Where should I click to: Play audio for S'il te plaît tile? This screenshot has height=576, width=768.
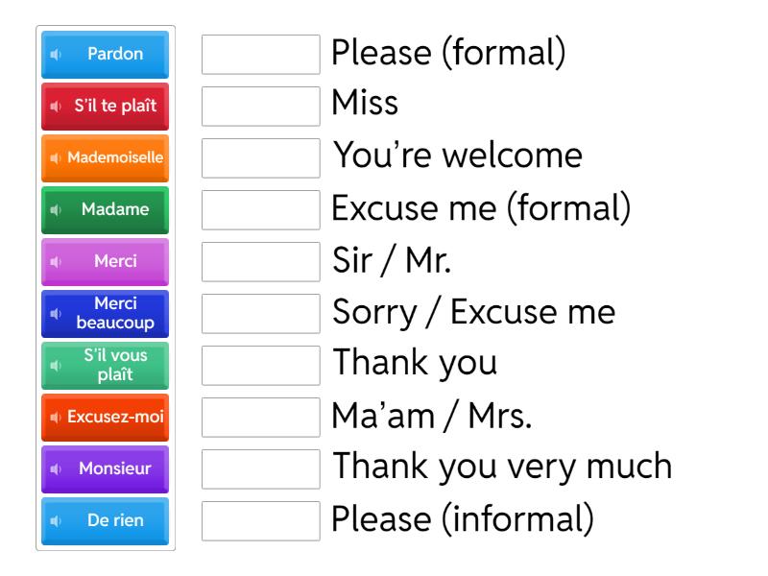click(x=56, y=107)
